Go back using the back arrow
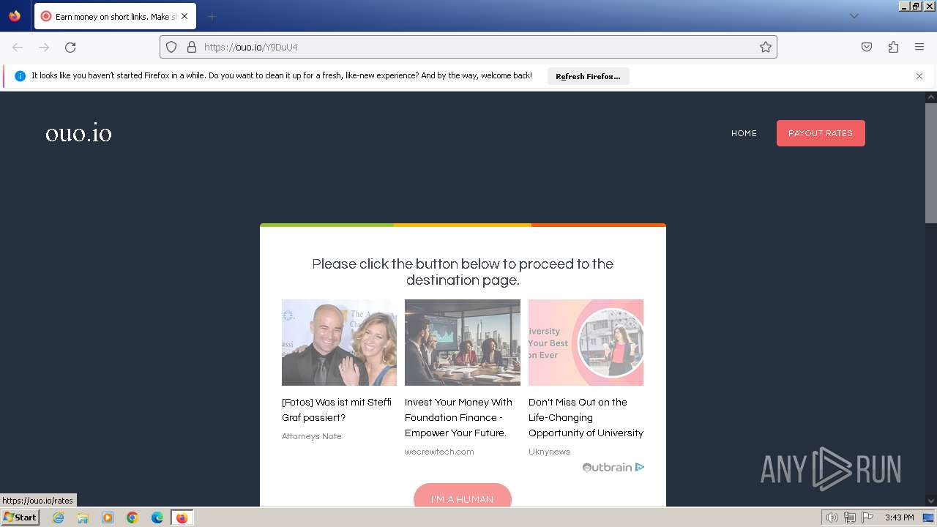The image size is (937, 527). [x=18, y=47]
